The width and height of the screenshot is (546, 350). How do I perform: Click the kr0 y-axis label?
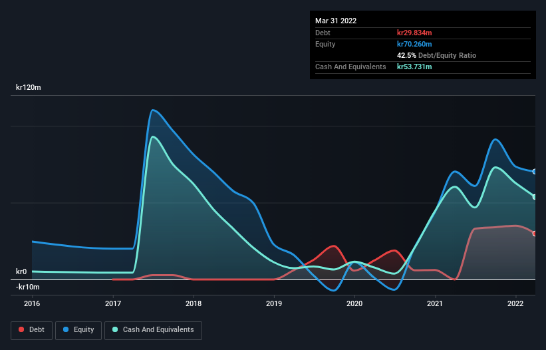pyautogui.click(x=21, y=271)
